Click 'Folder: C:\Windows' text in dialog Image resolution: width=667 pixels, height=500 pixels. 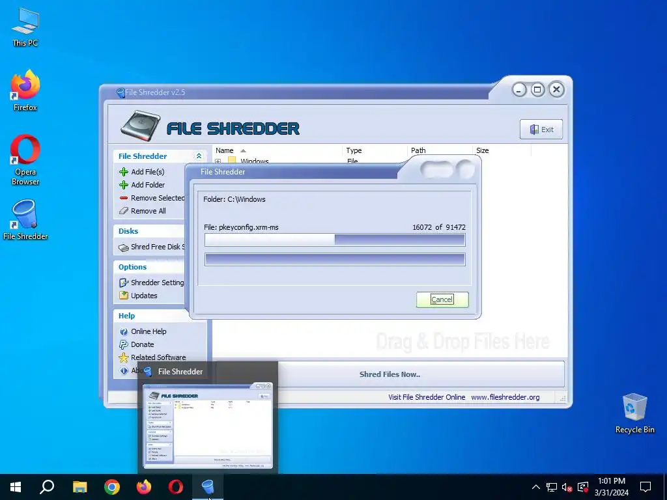click(x=234, y=199)
